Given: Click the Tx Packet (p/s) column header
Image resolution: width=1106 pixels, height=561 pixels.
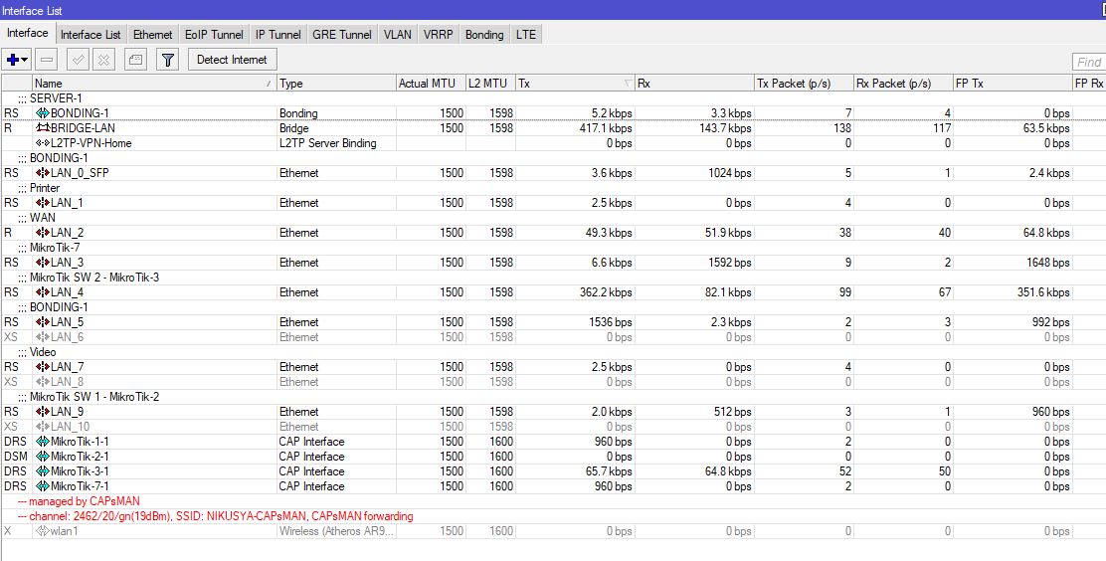Looking at the screenshot, I should tap(804, 84).
